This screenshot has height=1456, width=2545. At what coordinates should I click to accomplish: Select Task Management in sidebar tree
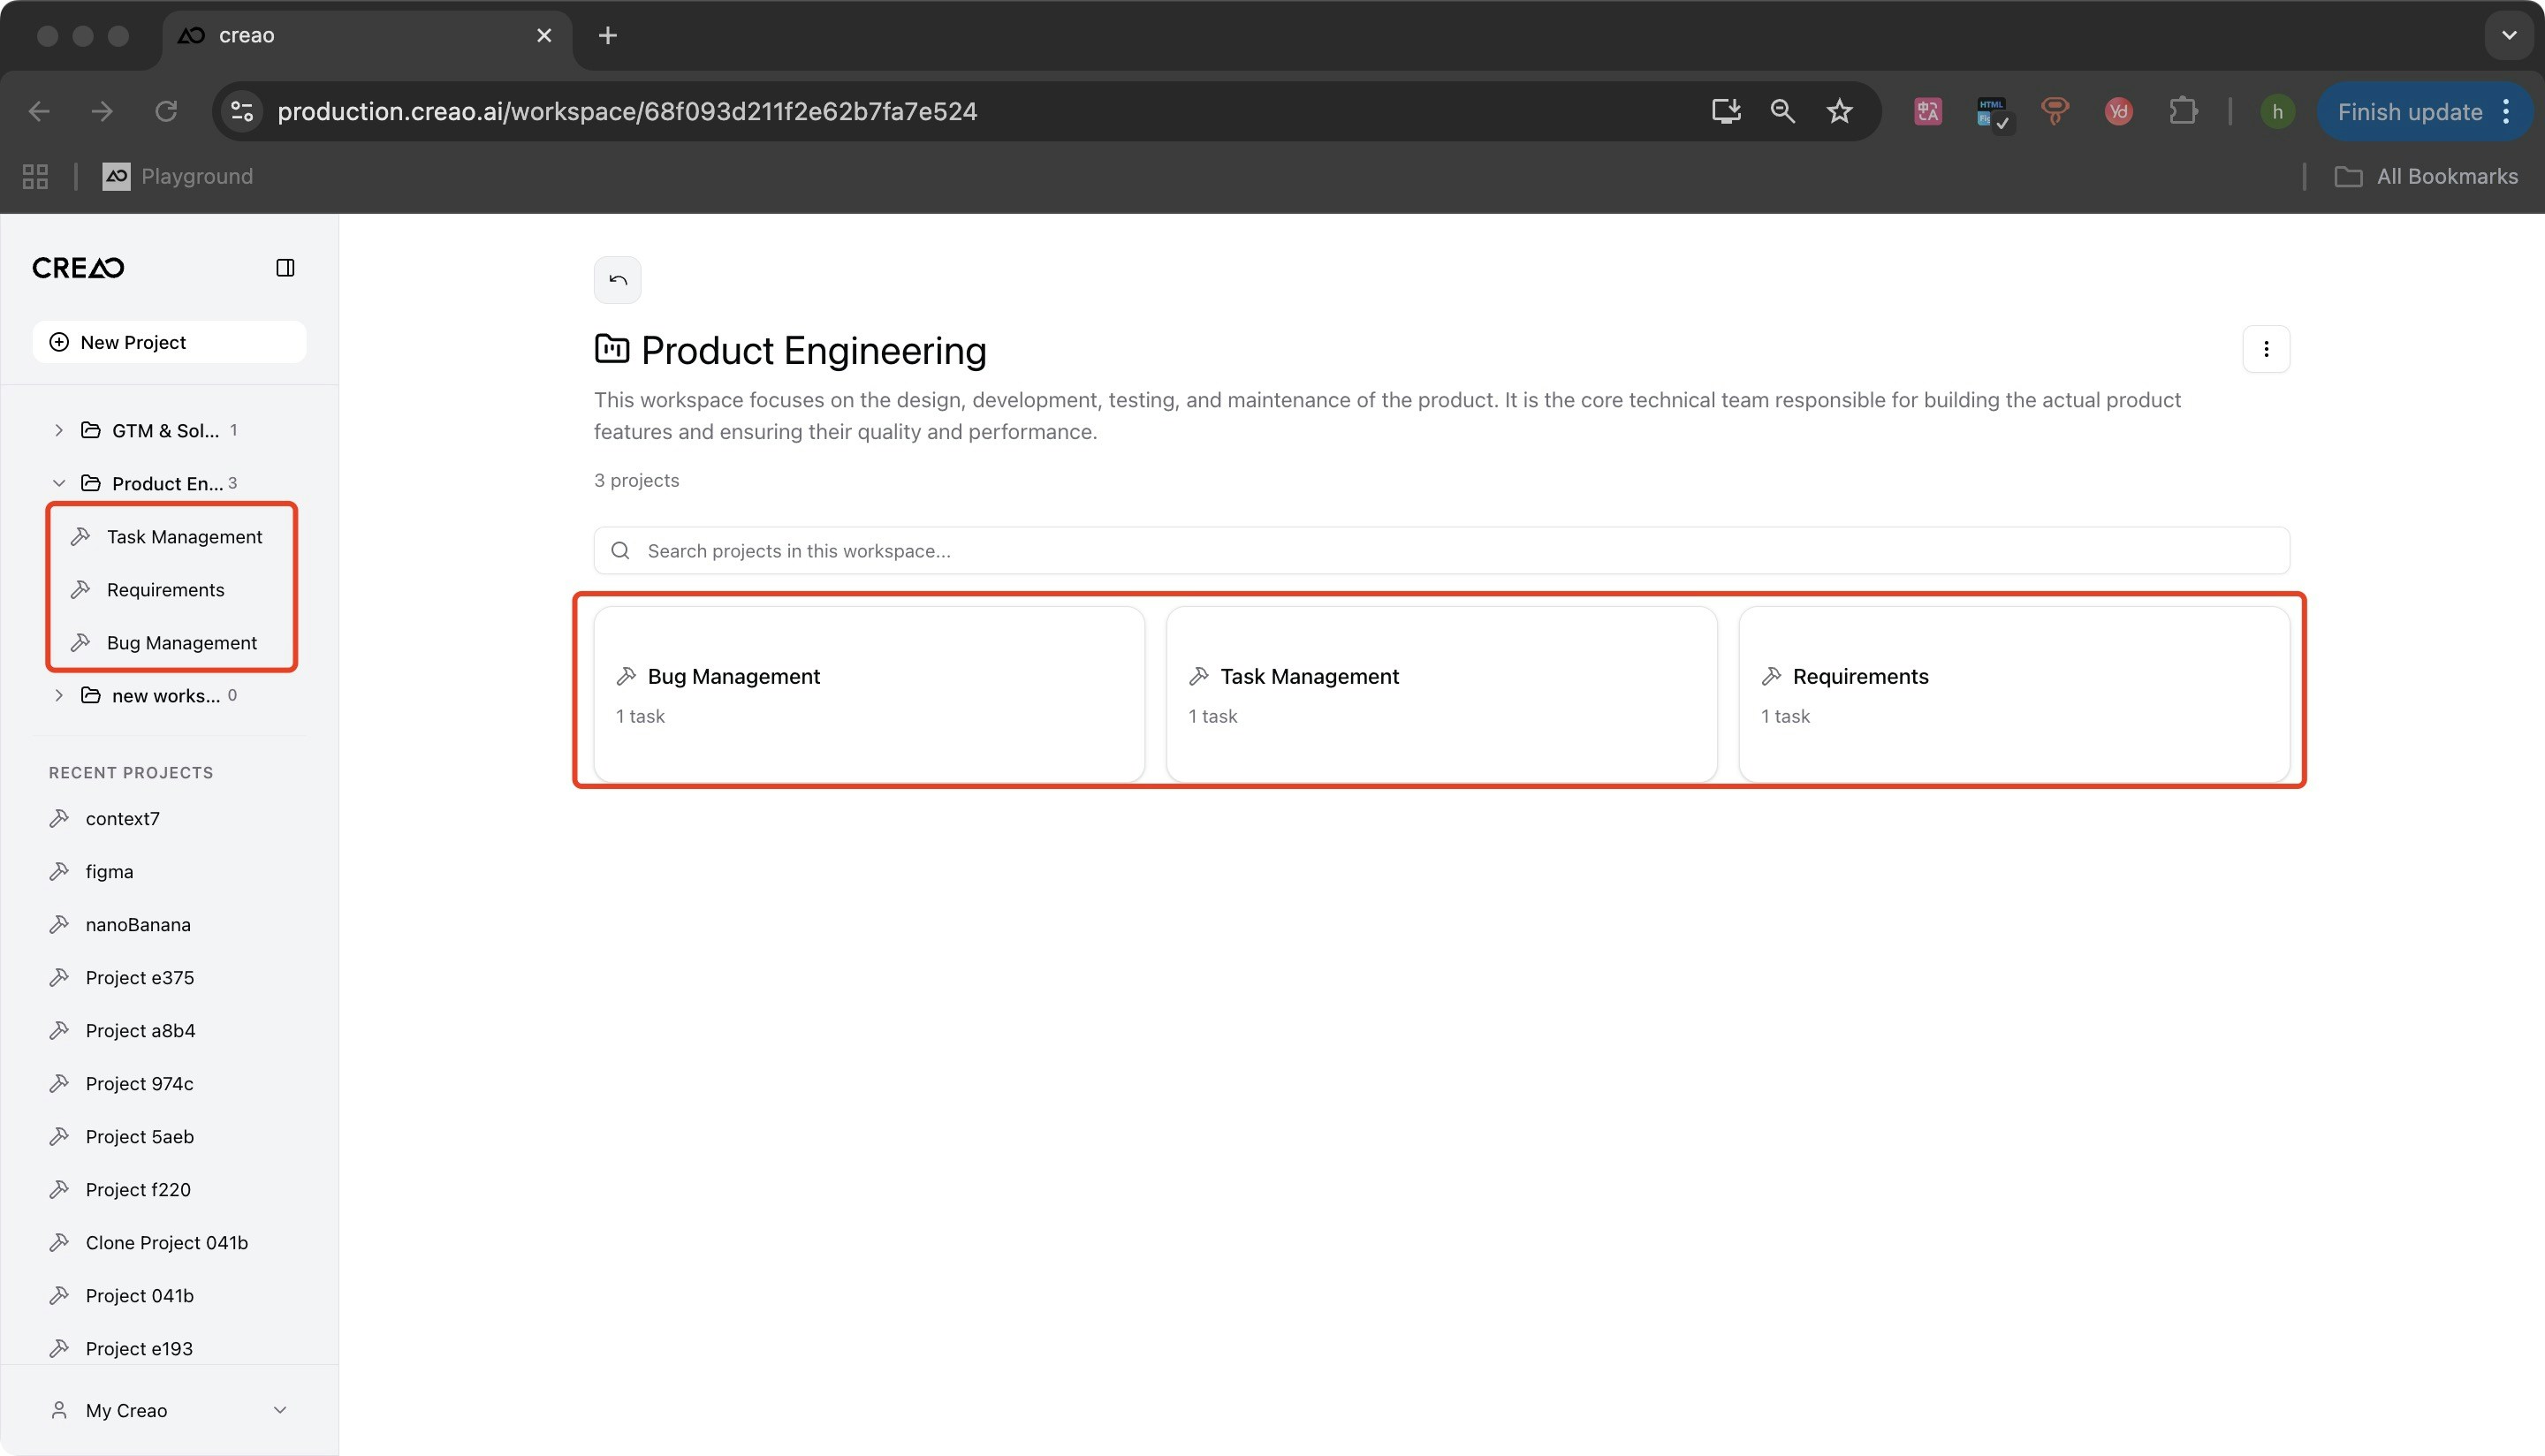pyautogui.click(x=184, y=537)
